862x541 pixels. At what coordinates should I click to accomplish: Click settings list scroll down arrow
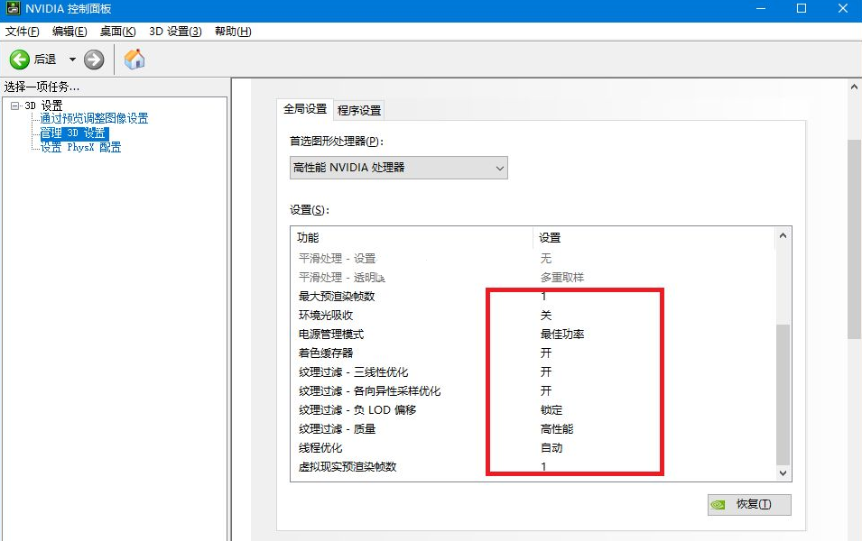tap(783, 472)
